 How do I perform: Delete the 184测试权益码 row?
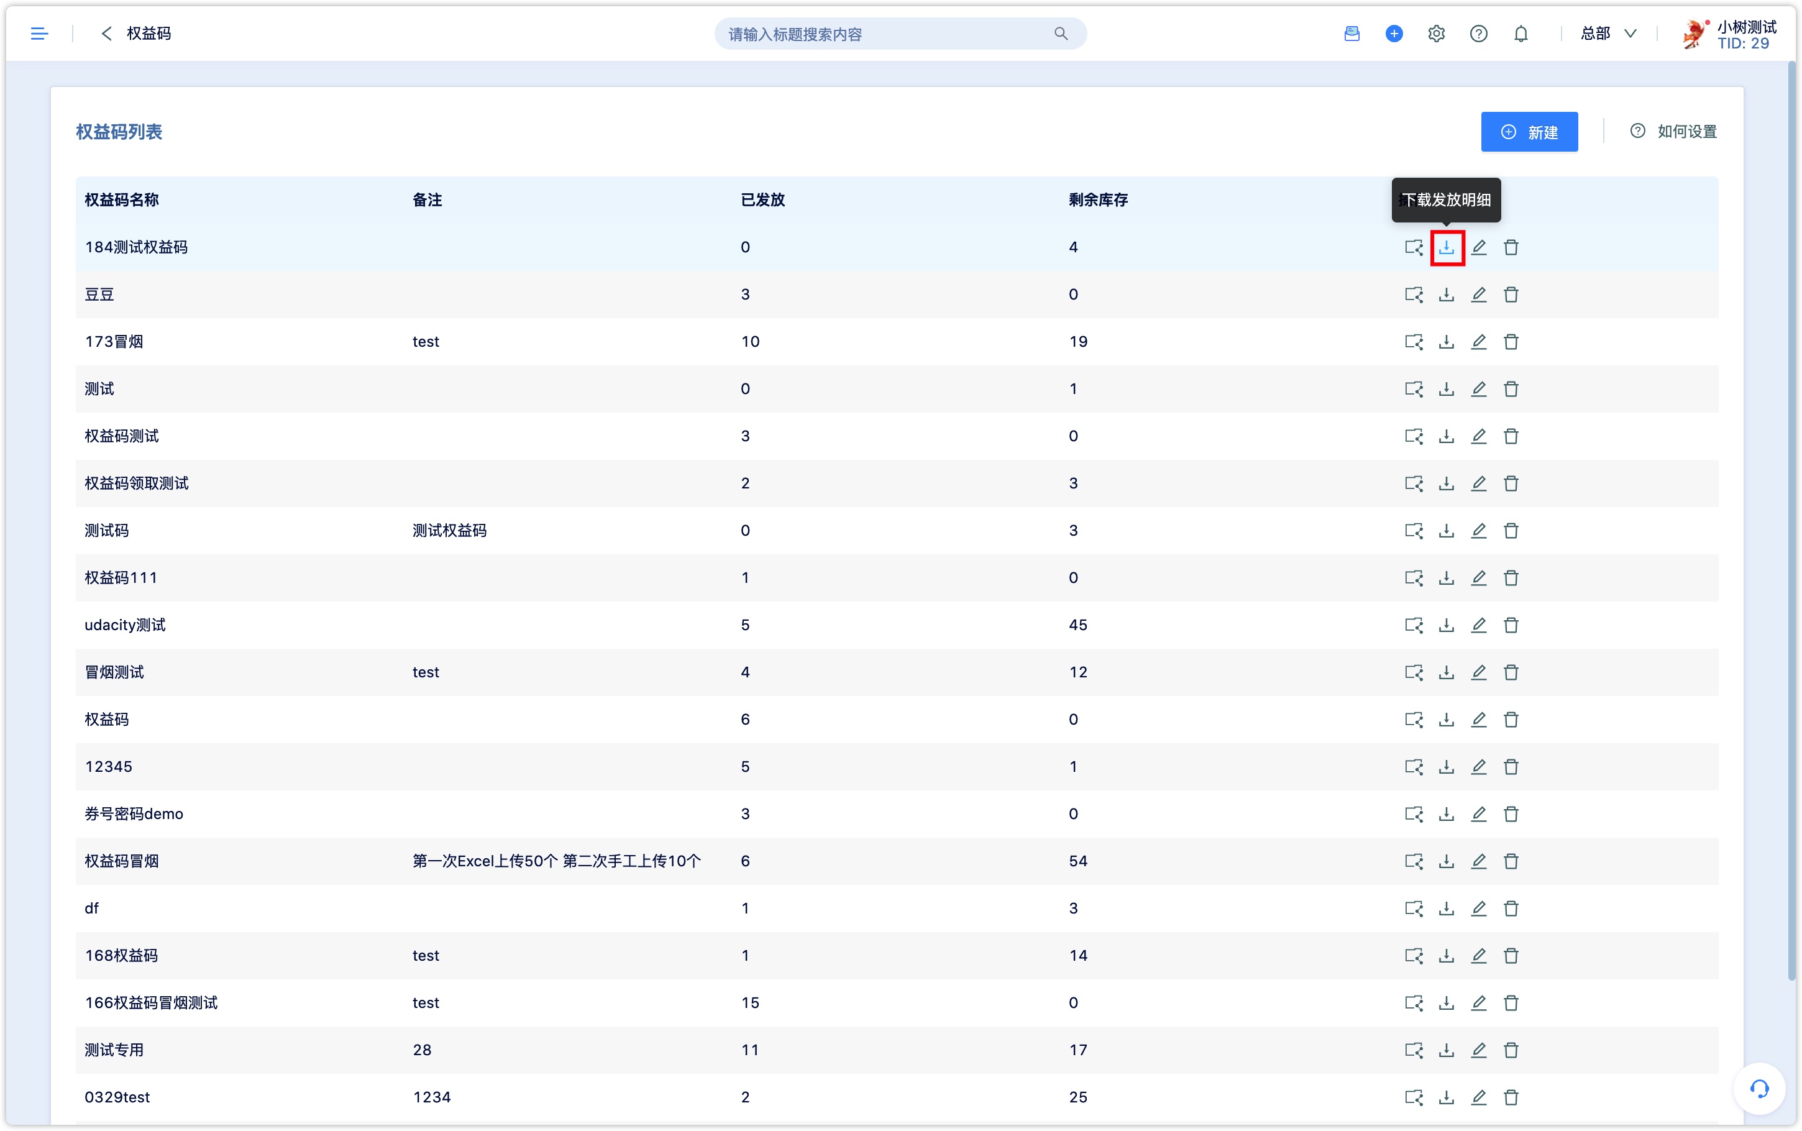click(x=1511, y=247)
